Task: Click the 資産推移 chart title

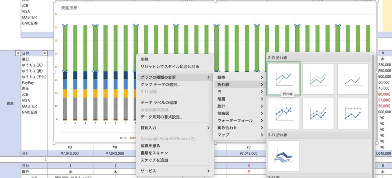Action: point(69,7)
